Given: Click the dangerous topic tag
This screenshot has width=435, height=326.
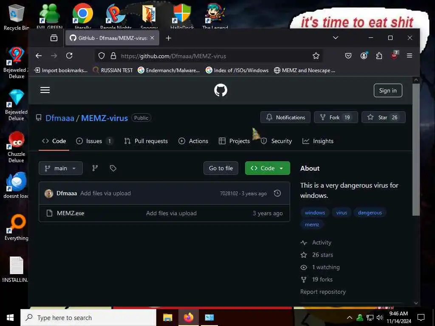Looking at the screenshot, I should click(x=370, y=213).
